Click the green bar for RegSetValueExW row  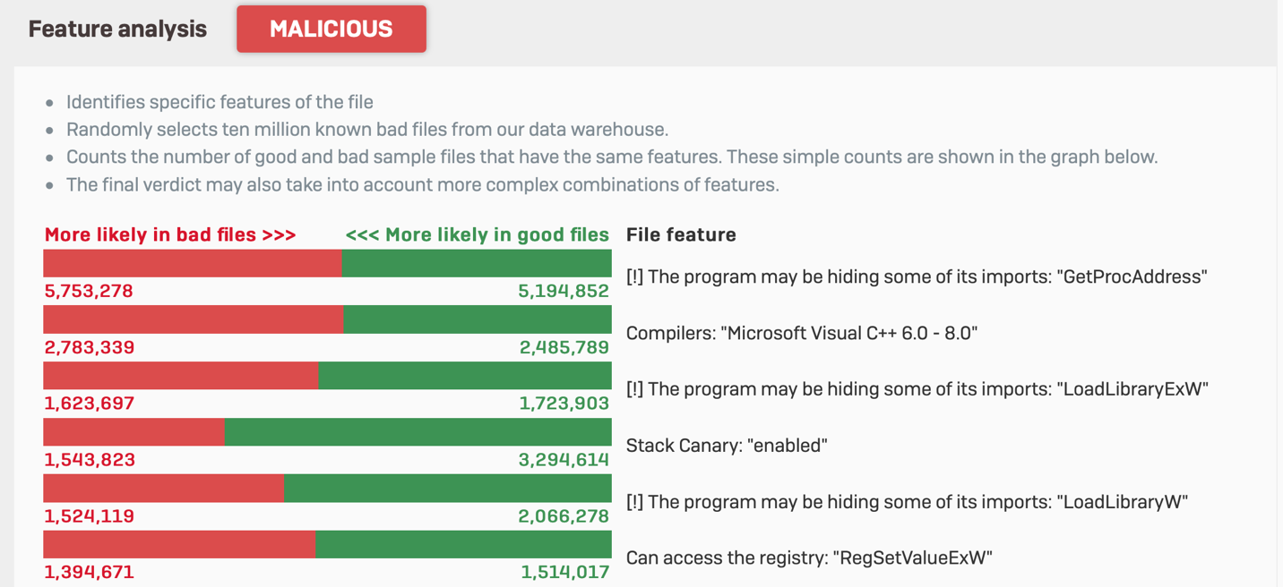point(462,544)
